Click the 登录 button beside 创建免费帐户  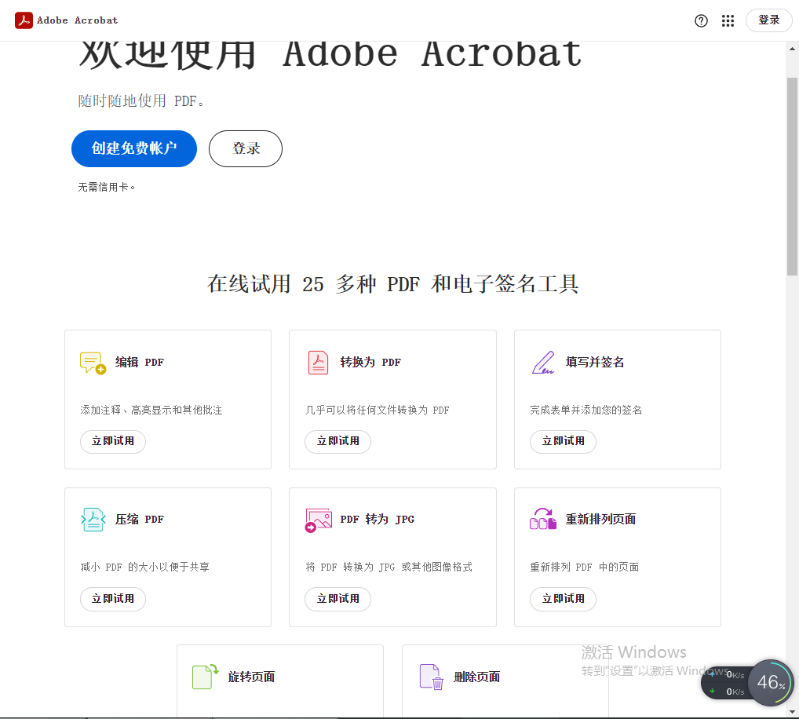(x=246, y=148)
